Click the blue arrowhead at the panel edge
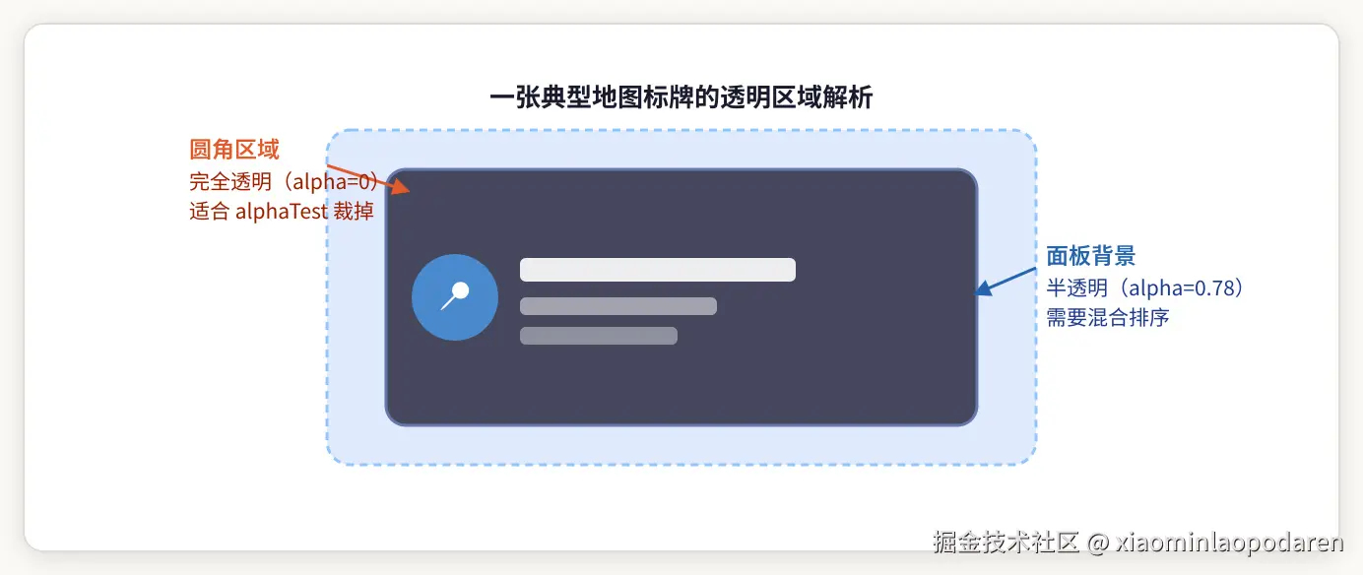This screenshot has width=1363, height=575. pyautogui.click(x=983, y=289)
